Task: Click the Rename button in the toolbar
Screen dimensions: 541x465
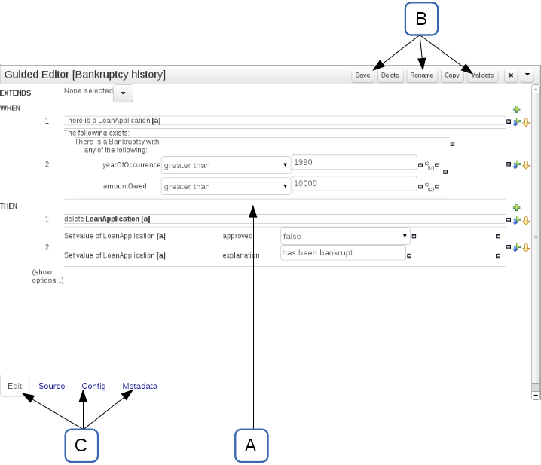Action: click(x=422, y=75)
